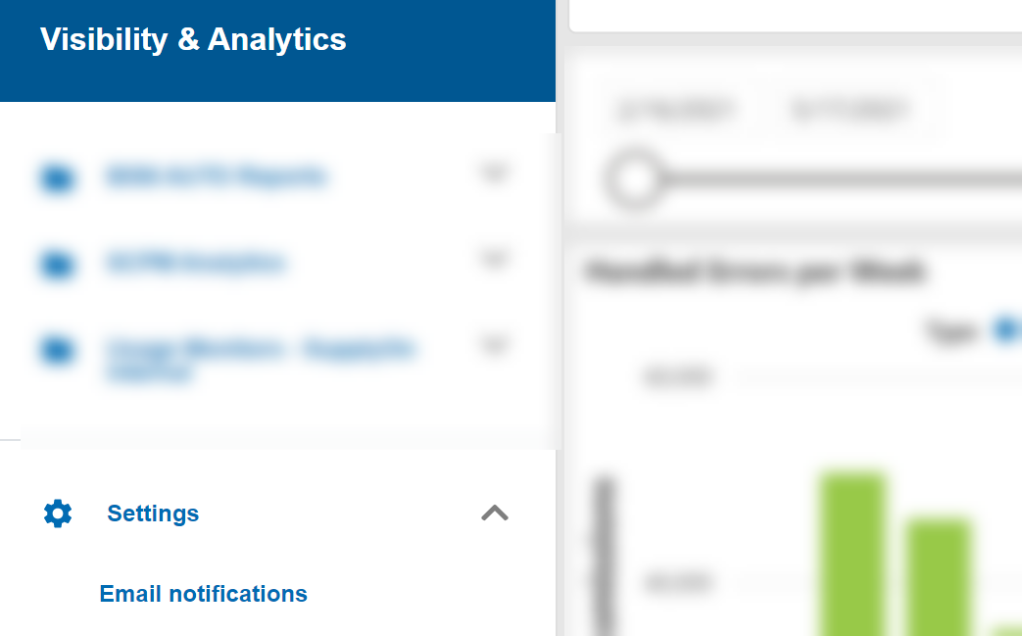Viewport: 1022px width, 636px height.
Task: Focus the first blurred date field
Action: (x=676, y=110)
